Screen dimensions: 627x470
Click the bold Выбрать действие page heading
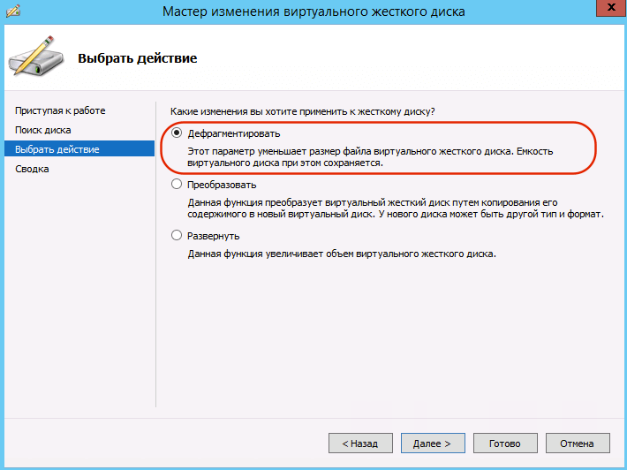[137, 59]
